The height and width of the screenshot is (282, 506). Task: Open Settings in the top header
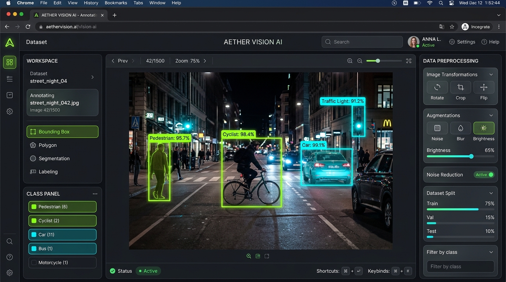[462, 42]
